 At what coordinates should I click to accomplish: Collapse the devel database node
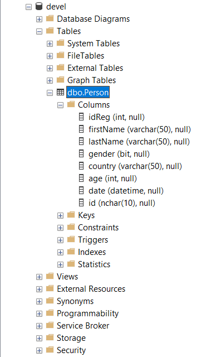[x=28, y=7]
